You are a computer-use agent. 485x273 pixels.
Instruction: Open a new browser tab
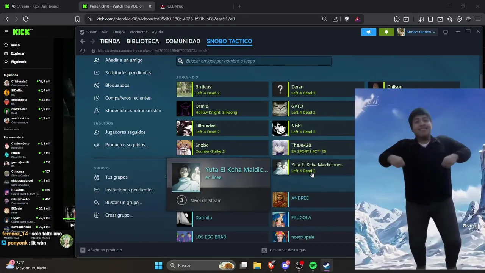click(239, 6)
